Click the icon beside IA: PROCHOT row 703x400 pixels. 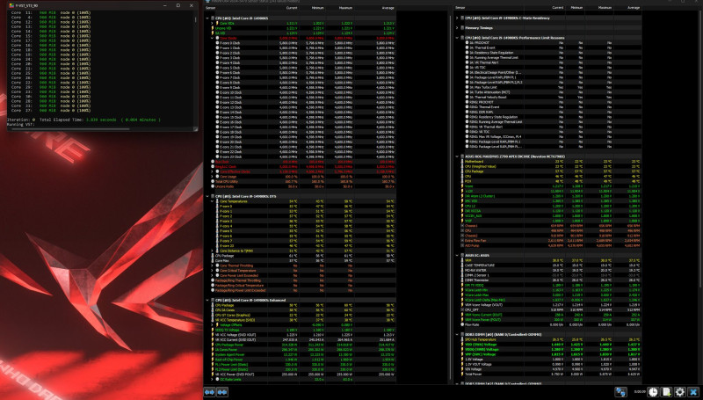467,42
